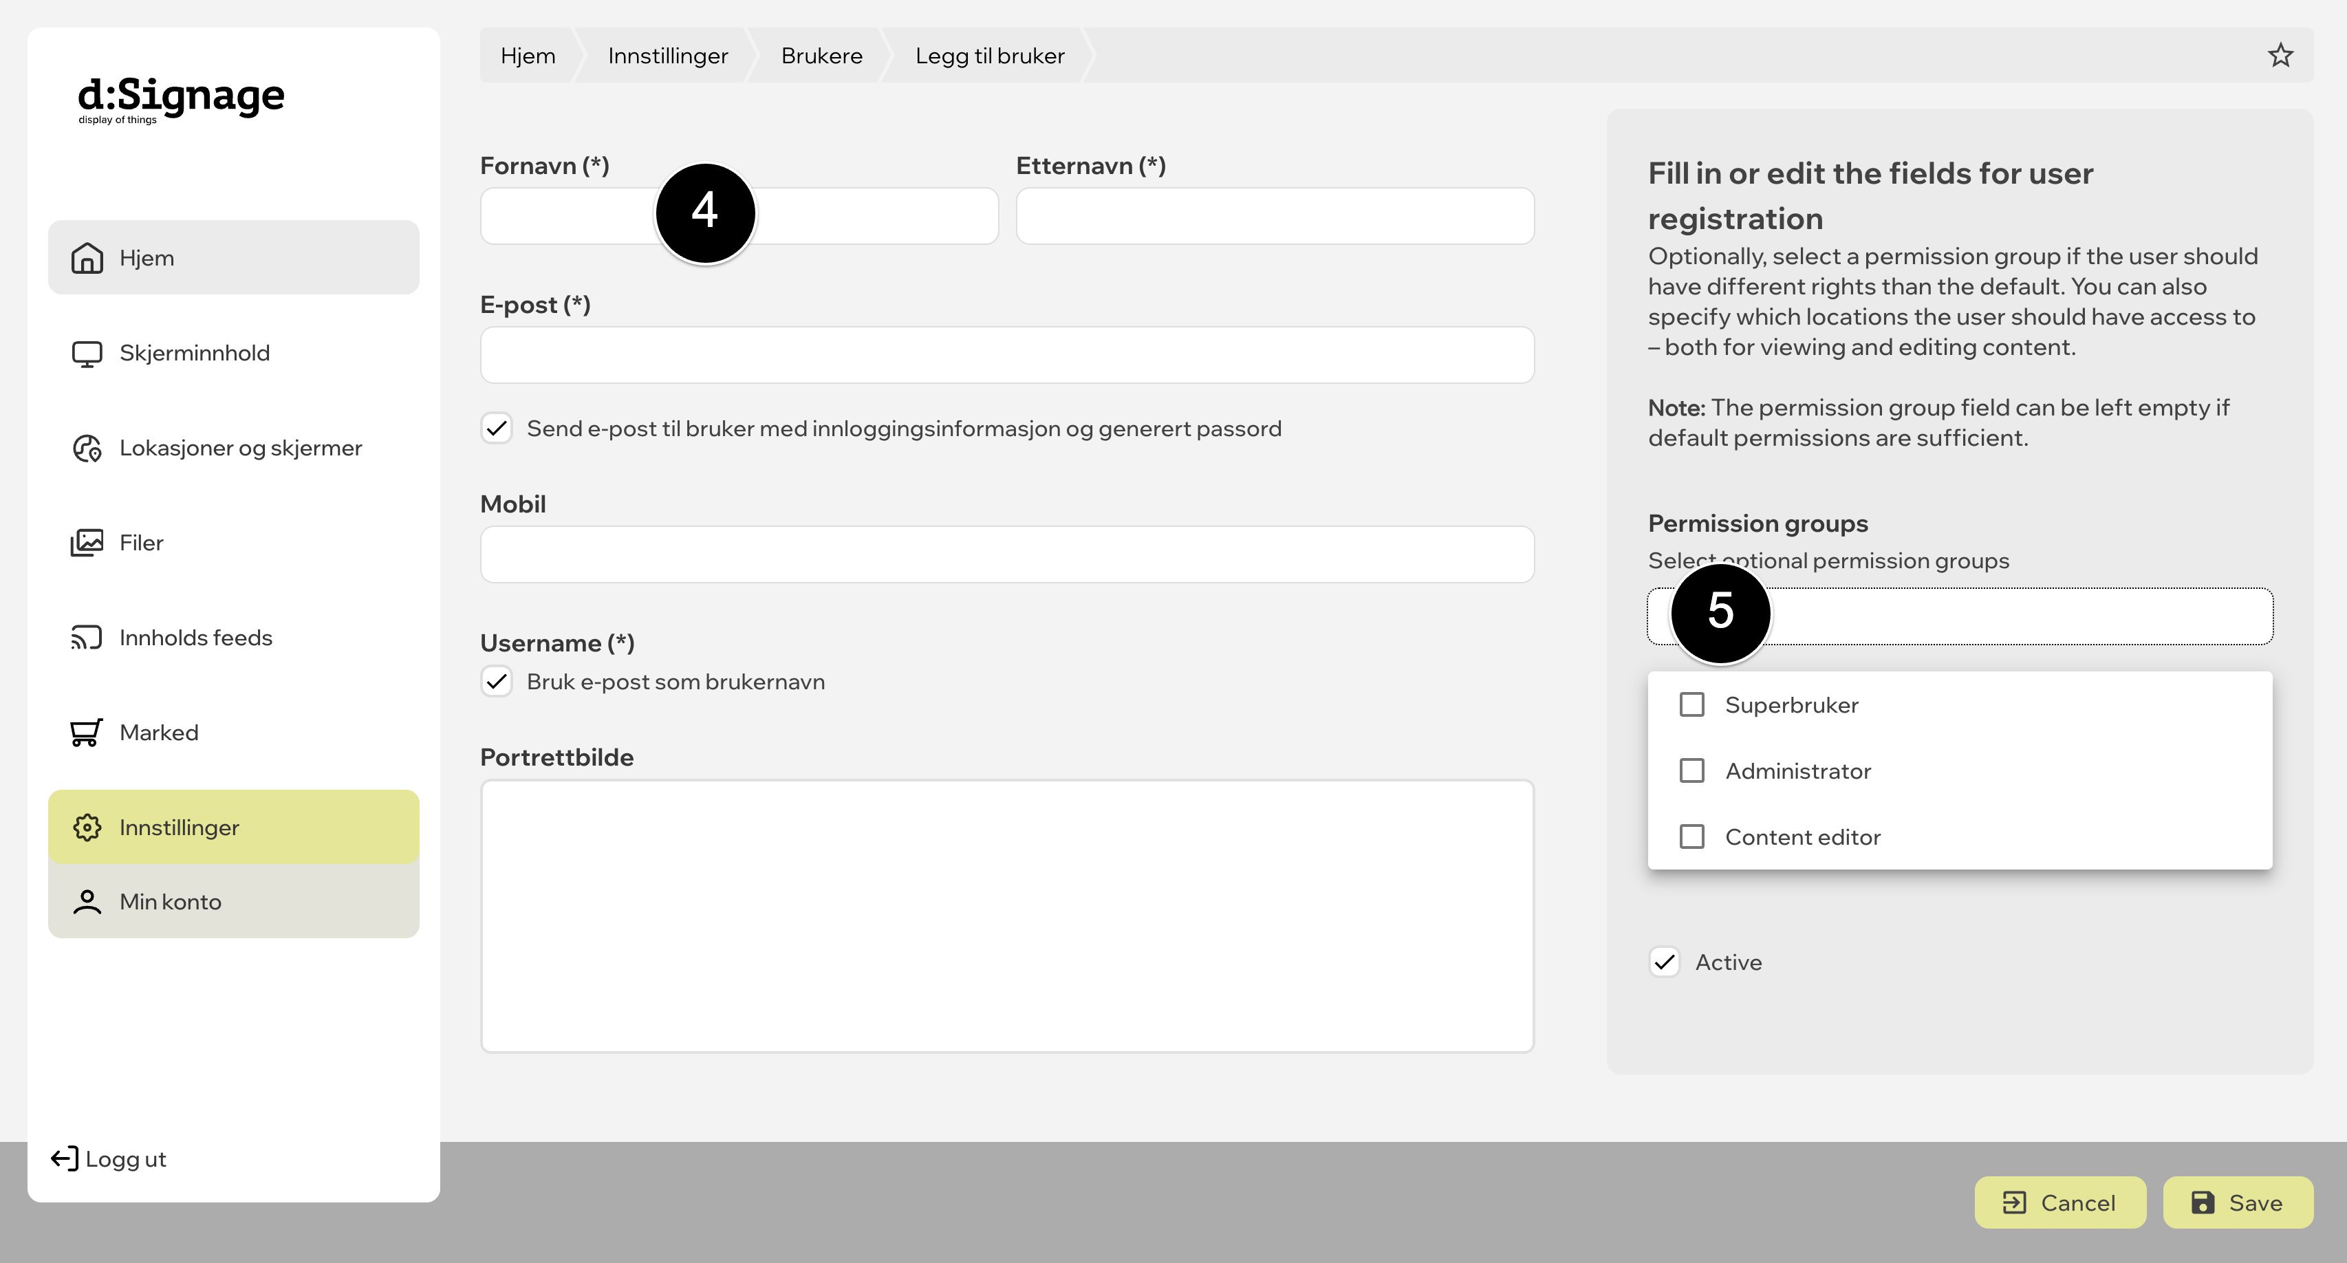This screenshot has width=2347, height=1263.
Task: Click the Innholds feeds cast icon
Action: pyautogui.click(x=87, y=638)
